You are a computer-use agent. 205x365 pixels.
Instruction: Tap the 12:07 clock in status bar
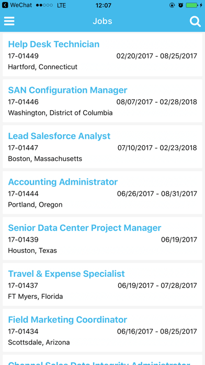(x=104, y=5)
